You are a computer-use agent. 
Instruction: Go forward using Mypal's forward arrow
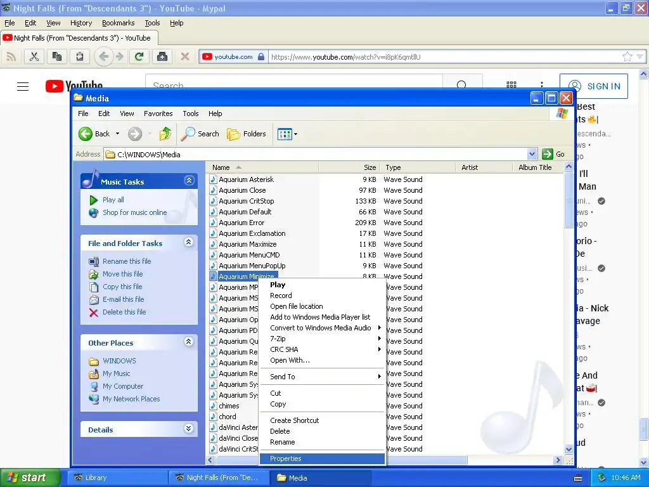[120, 56]
